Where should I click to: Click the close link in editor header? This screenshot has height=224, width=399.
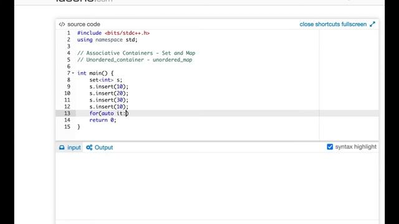307,24
